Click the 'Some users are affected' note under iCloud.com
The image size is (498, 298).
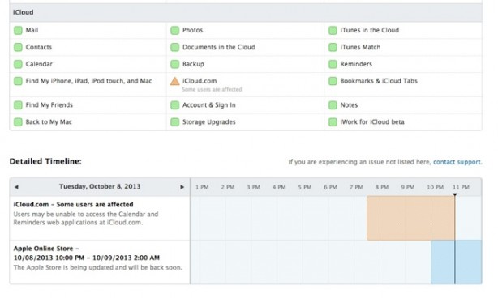pyautogui.click(x=212, y=89)
